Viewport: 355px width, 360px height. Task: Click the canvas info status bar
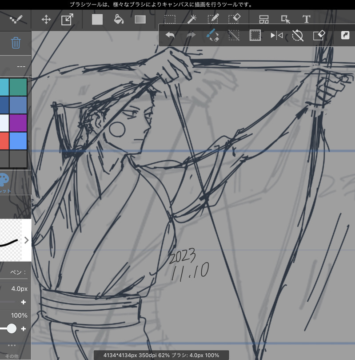click(x=161, y=355)
